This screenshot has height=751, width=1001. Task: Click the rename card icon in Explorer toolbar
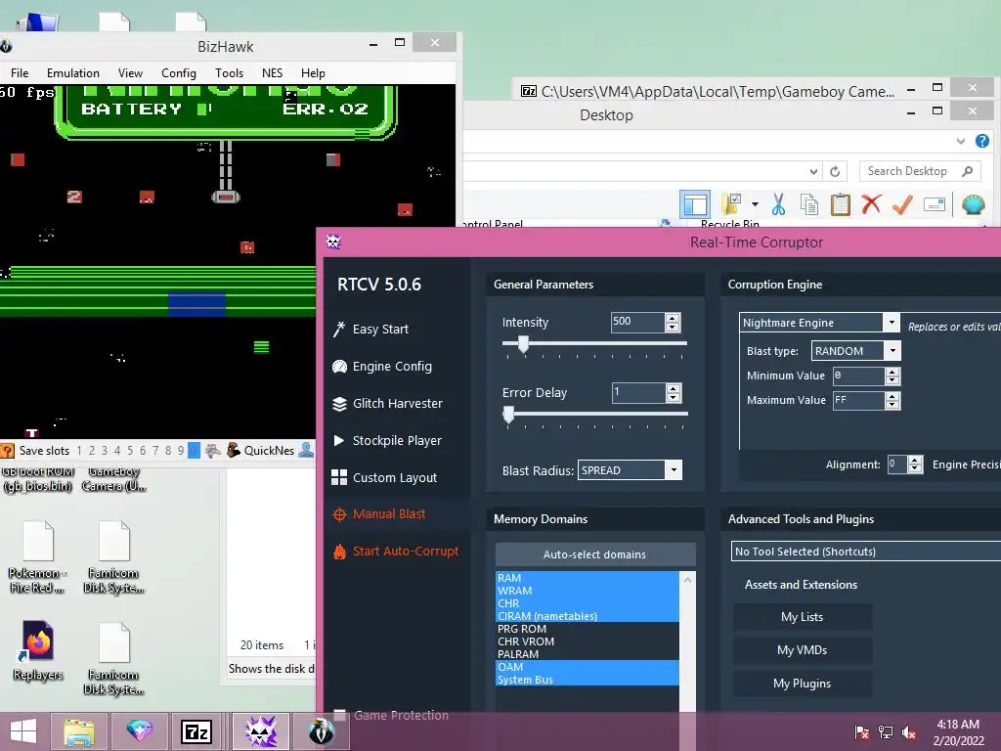point(934,204)
